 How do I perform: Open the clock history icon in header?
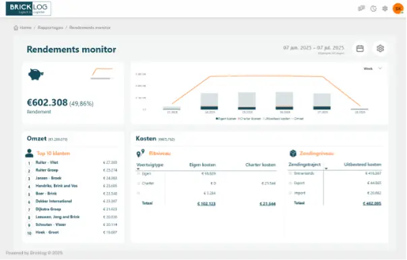tap(373, 9)
